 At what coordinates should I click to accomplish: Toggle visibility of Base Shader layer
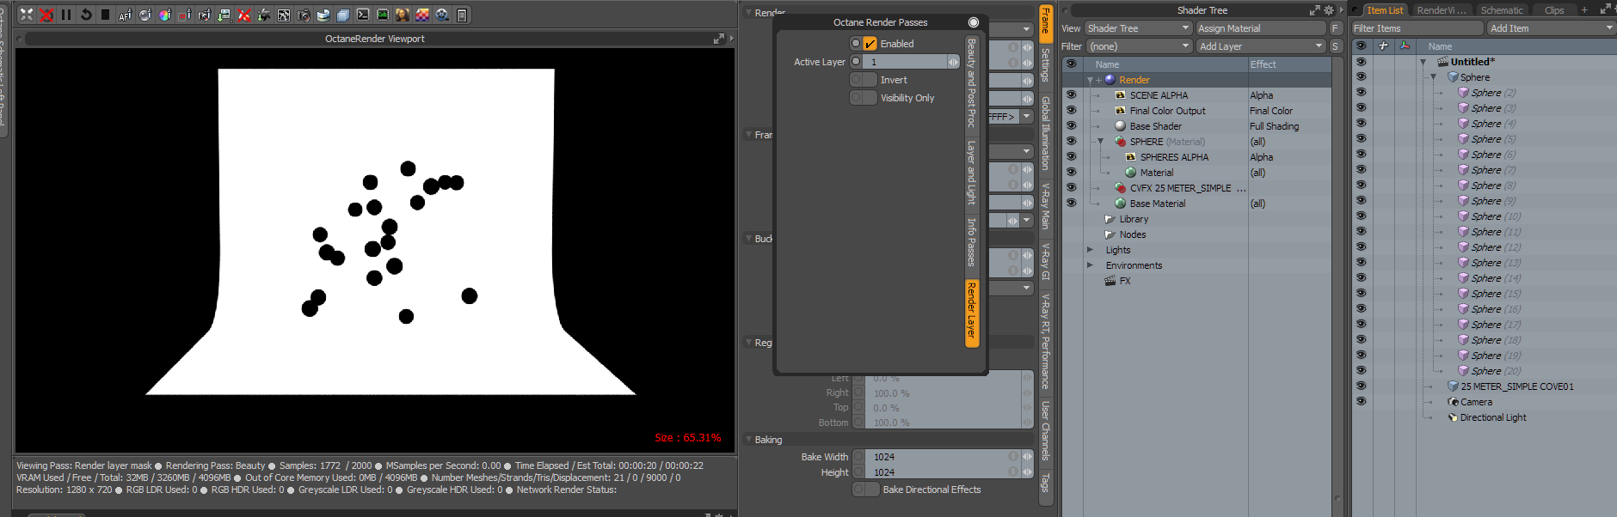point(1071,126)
